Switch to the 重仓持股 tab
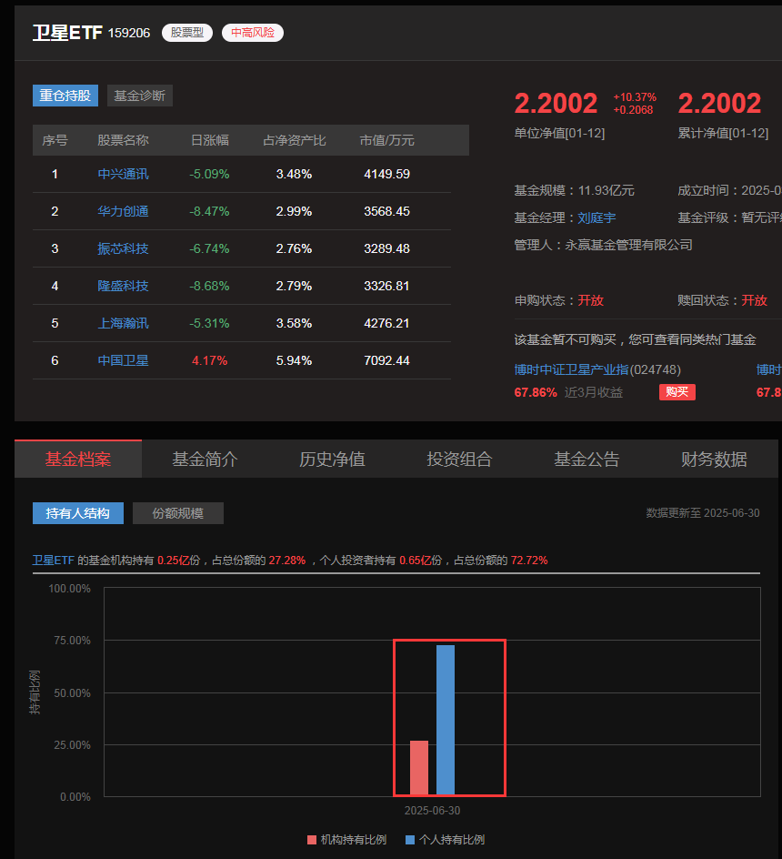This screenshot has height=859, width=782. [x=65, y=96]
